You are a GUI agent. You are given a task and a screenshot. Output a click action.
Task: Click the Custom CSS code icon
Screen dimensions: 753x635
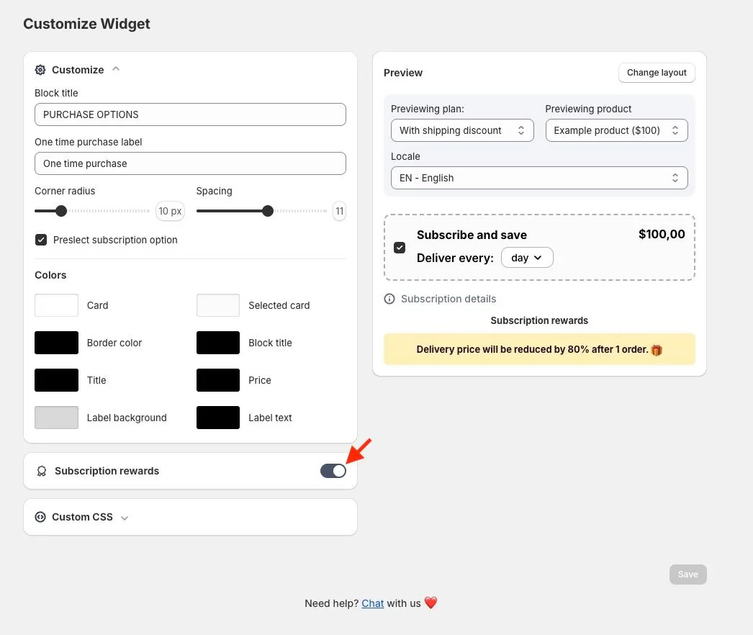[40, 517]
